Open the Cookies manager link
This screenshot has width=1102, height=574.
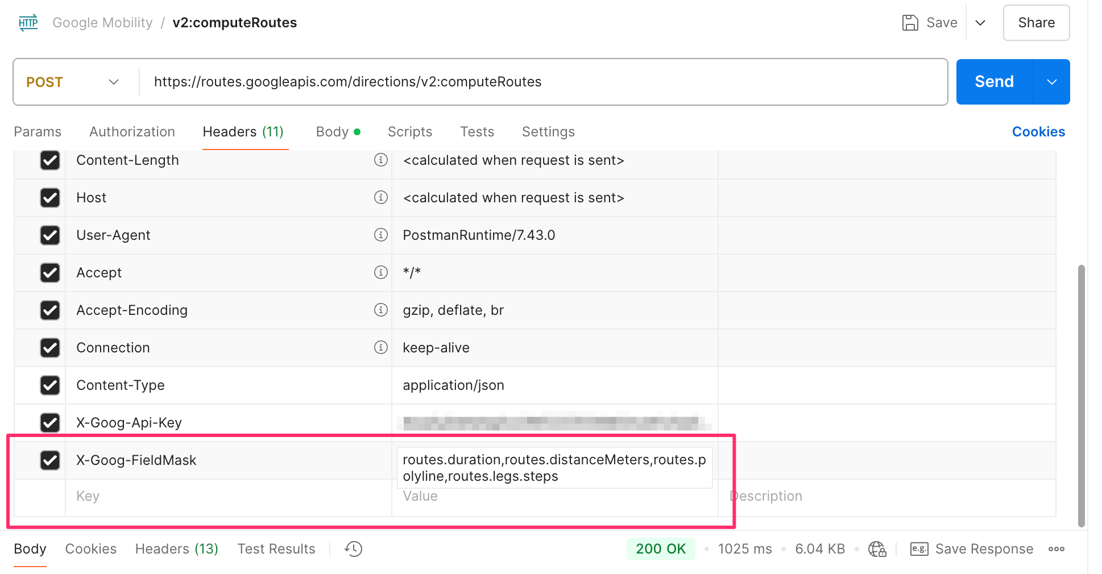(x=1038, y=131)
